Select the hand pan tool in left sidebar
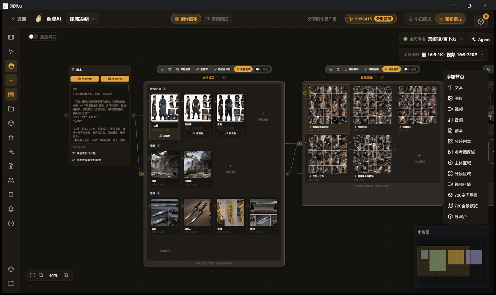496x295 pixels. tap(11, 66)
